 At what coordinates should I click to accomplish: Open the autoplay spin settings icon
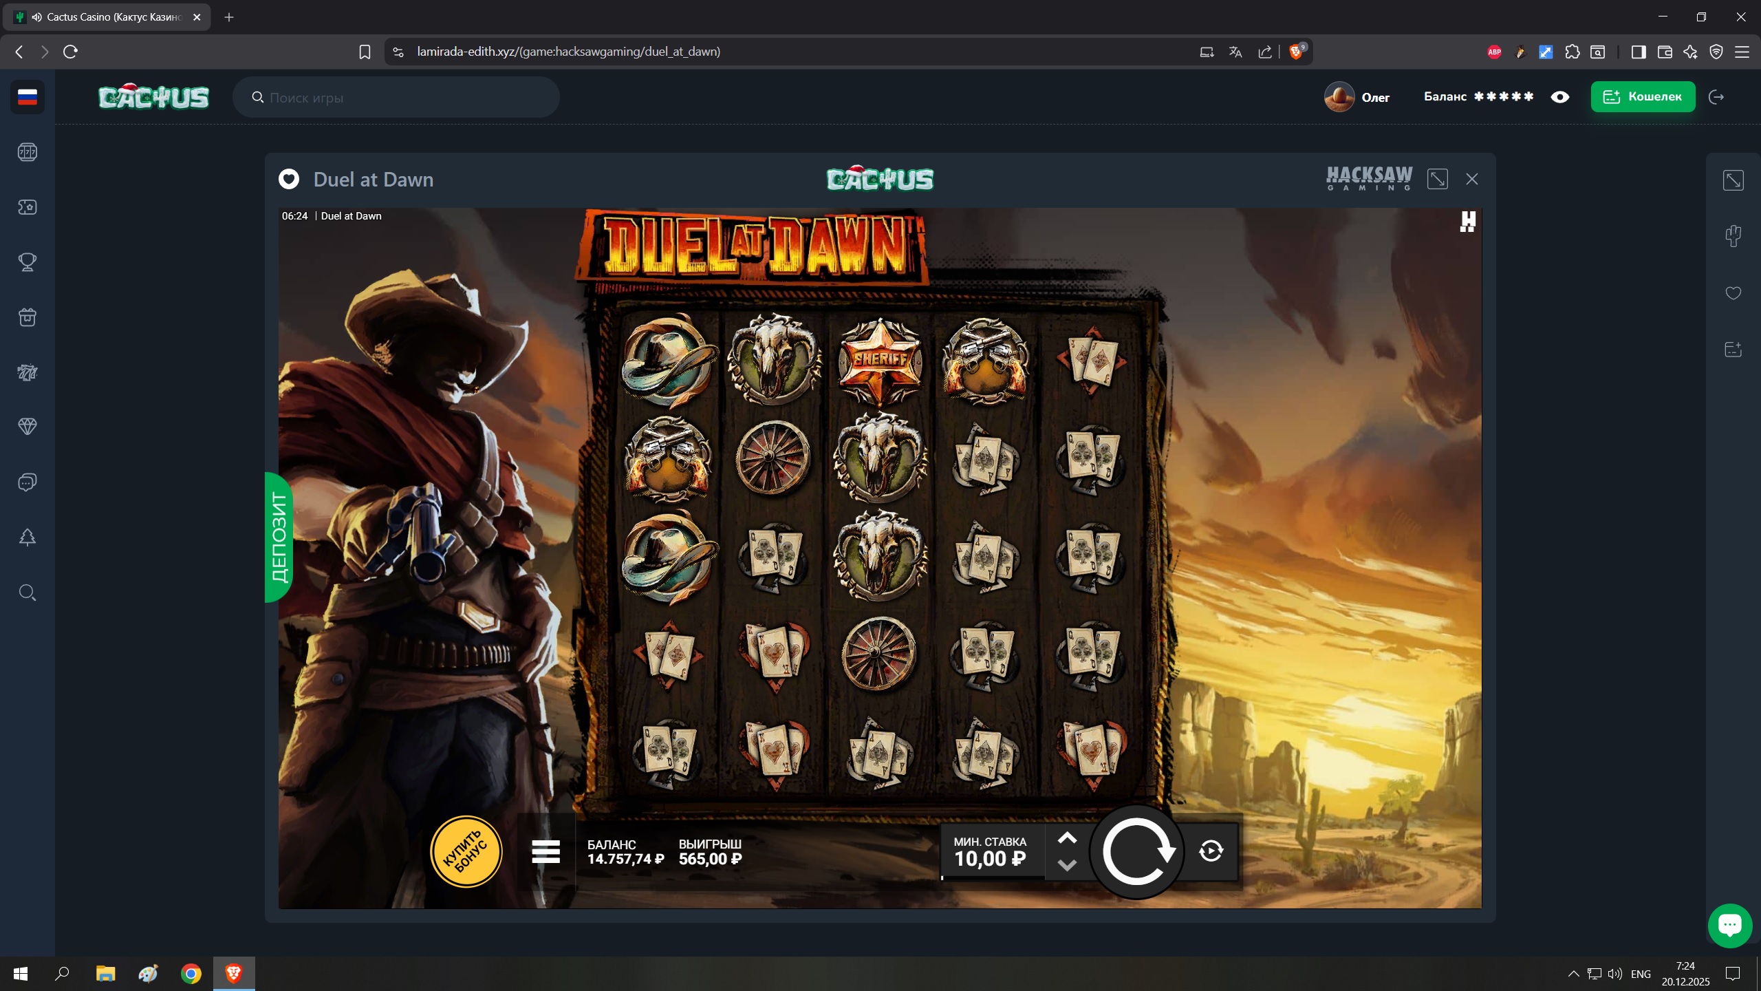(1211, 851)
